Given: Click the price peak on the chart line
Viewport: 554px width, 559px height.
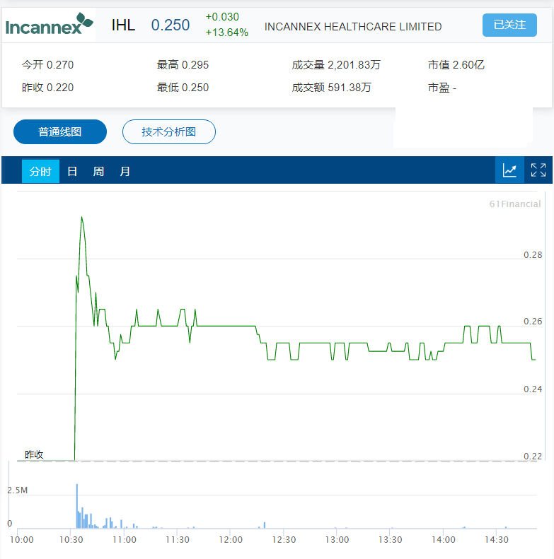Looking at the screenshot, I should click(82, 217).
